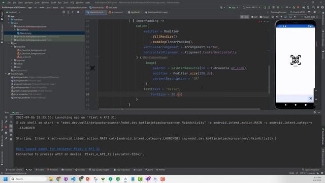Image resolution: width=325 pixels, height=183 pixels.
Task: Collapse the Gradle Scripts node
Action: click(x=6, y=74)
